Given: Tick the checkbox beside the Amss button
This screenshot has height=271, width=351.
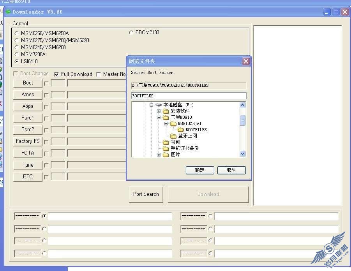Looking at the screenshot, I should [46, 95].
